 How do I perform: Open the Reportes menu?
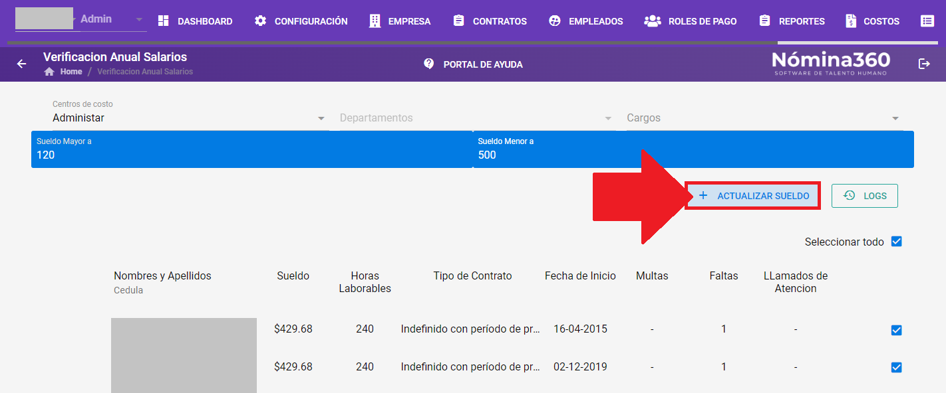792,21
